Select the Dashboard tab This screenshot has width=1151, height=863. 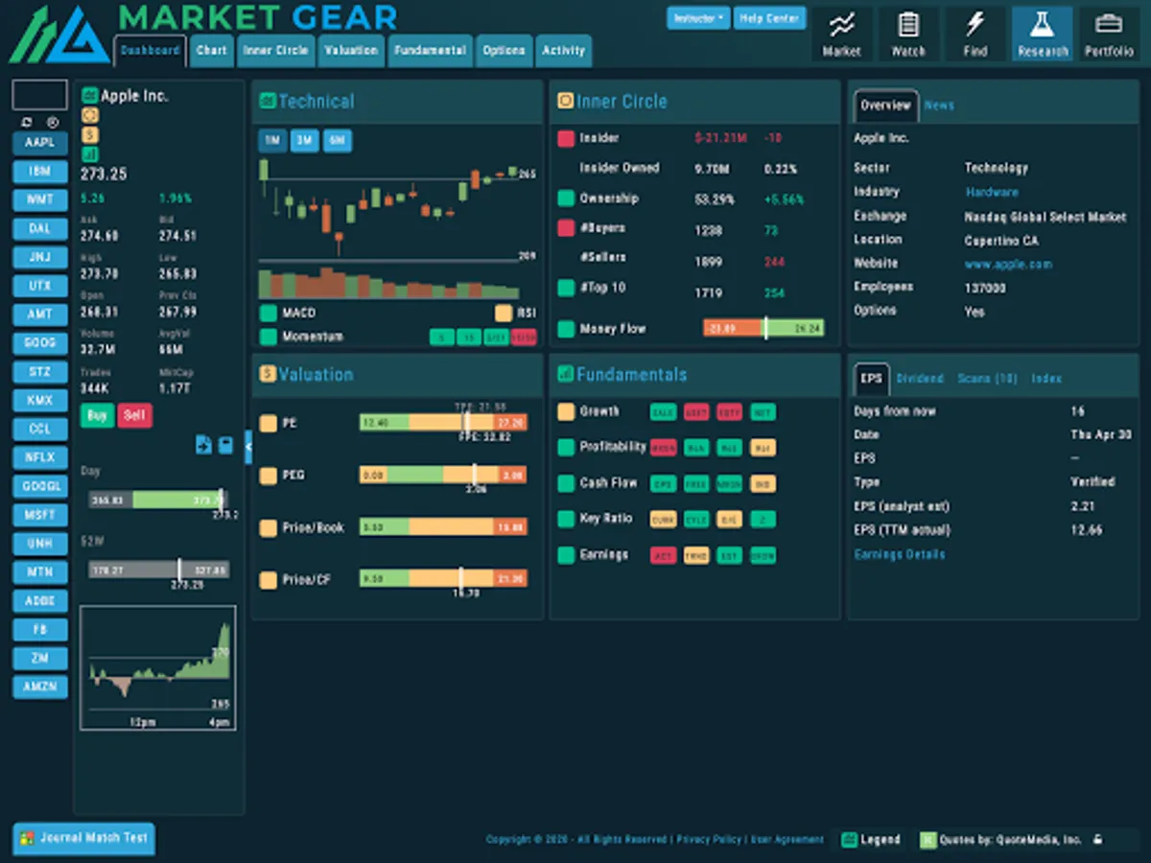point(150,51)
